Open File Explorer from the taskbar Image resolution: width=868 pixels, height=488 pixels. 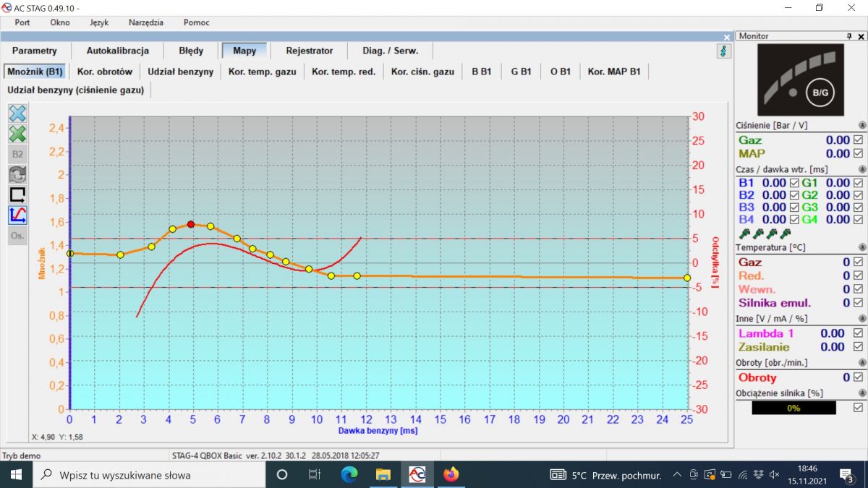[383, 474]
